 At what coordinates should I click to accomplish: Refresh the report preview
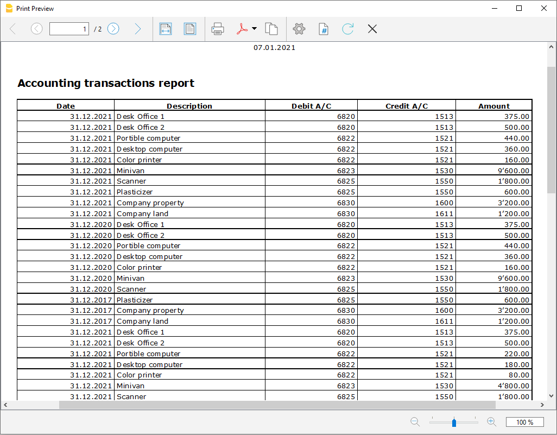click(348, 29)
